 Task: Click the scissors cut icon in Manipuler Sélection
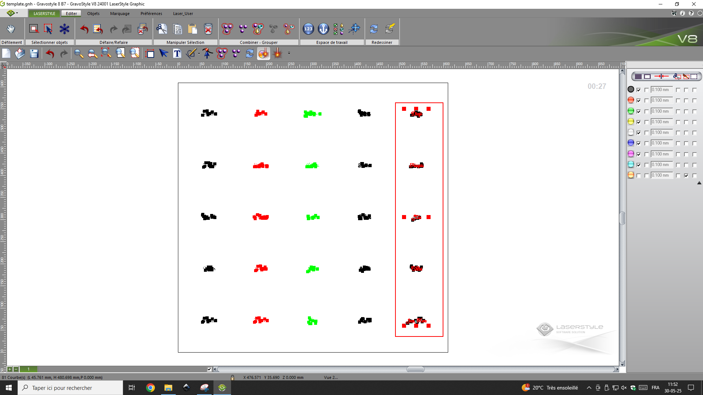pos(161,29)
